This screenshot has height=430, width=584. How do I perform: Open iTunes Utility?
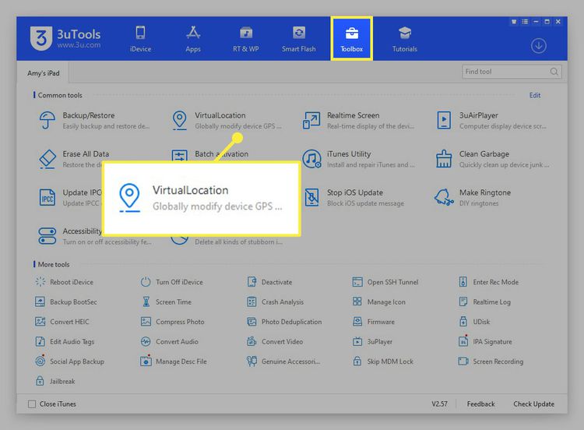(358, 159)
